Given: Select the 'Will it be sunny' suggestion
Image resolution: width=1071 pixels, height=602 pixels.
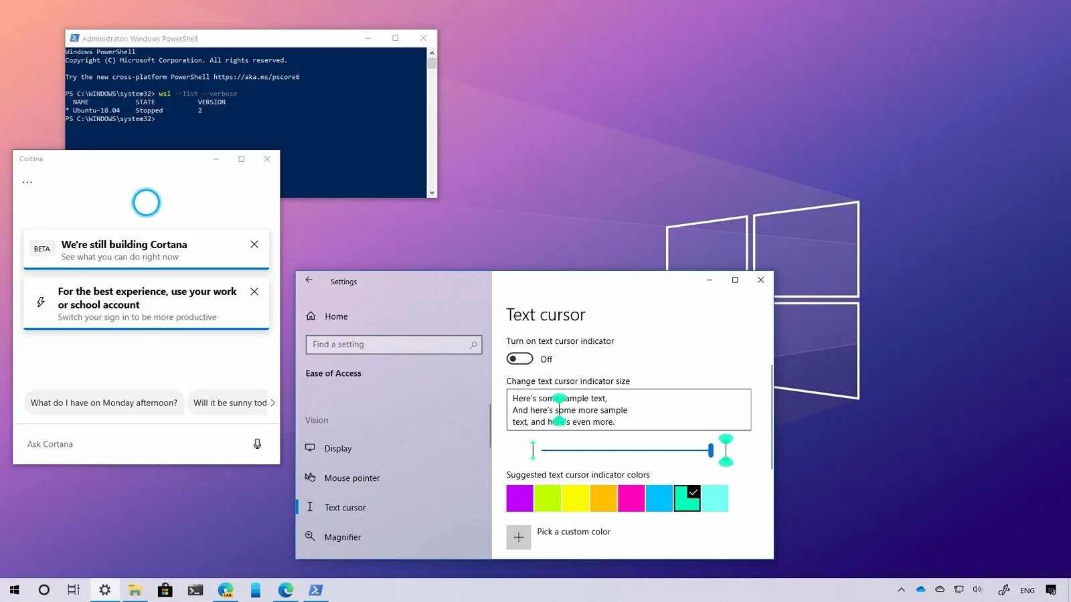Looking at the screenshot, I should click(228, 403).
